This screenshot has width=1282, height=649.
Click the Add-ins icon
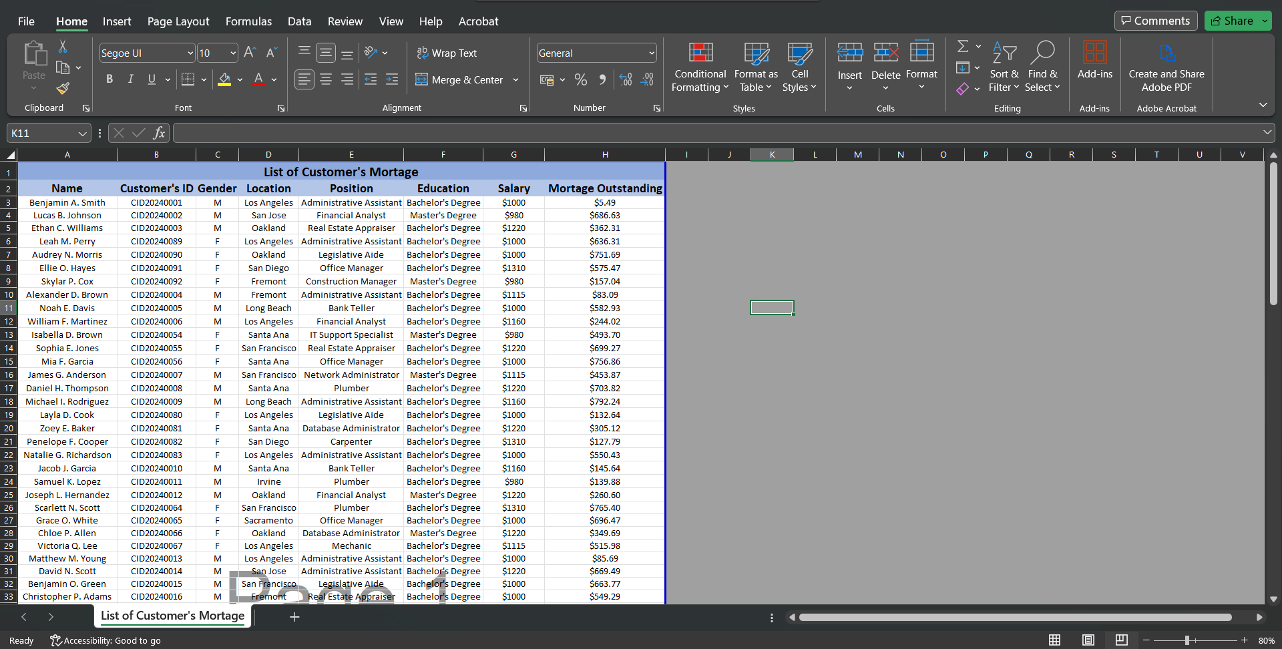click(x=1095, y=53)
